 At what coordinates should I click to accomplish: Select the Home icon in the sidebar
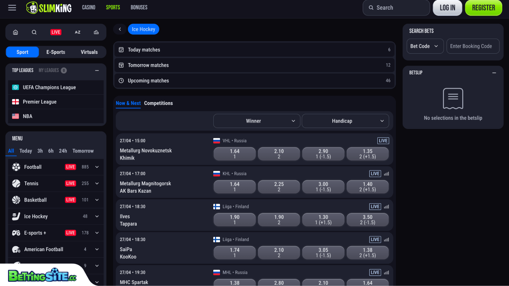[16, 32]
